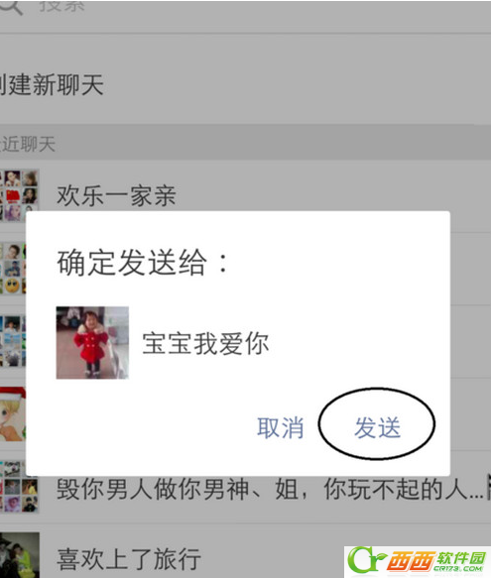Cancel sending with 取消
491x578 pixels.
point(281,428)
